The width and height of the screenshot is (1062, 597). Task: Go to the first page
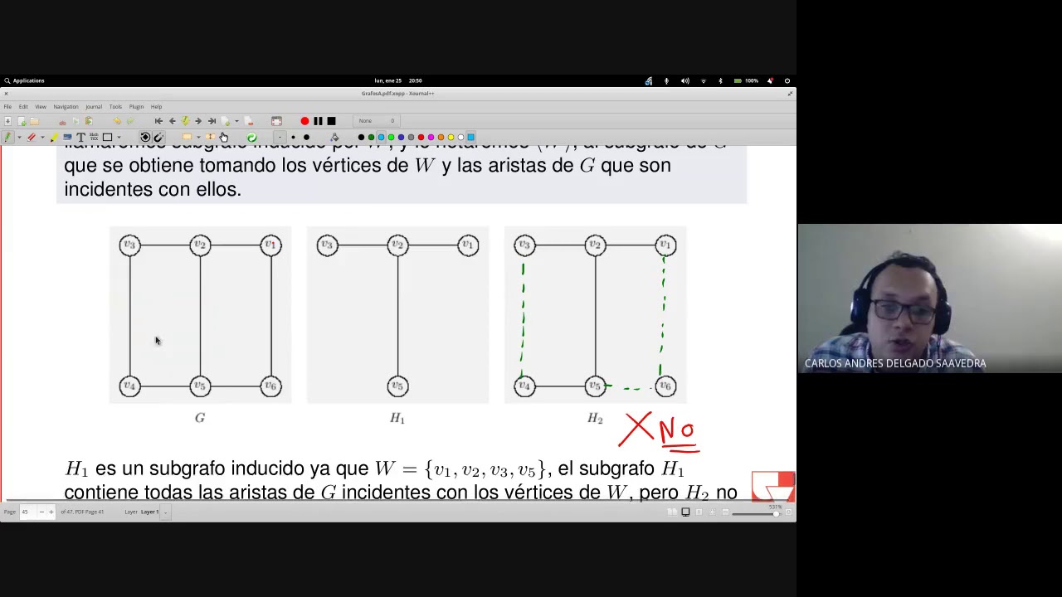[x=158, y=121]
